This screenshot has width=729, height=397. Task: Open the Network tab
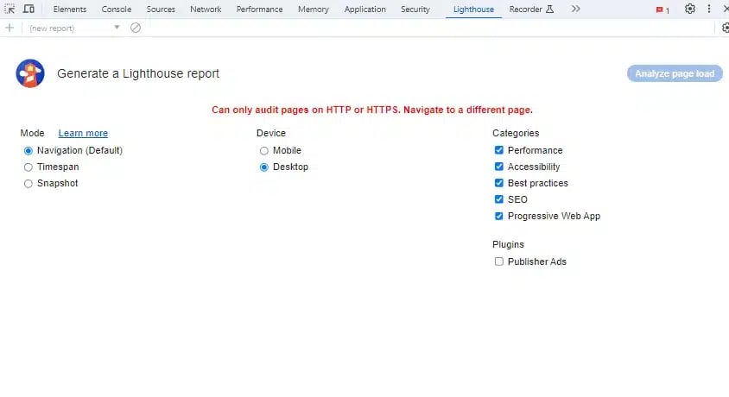(206, 9)
